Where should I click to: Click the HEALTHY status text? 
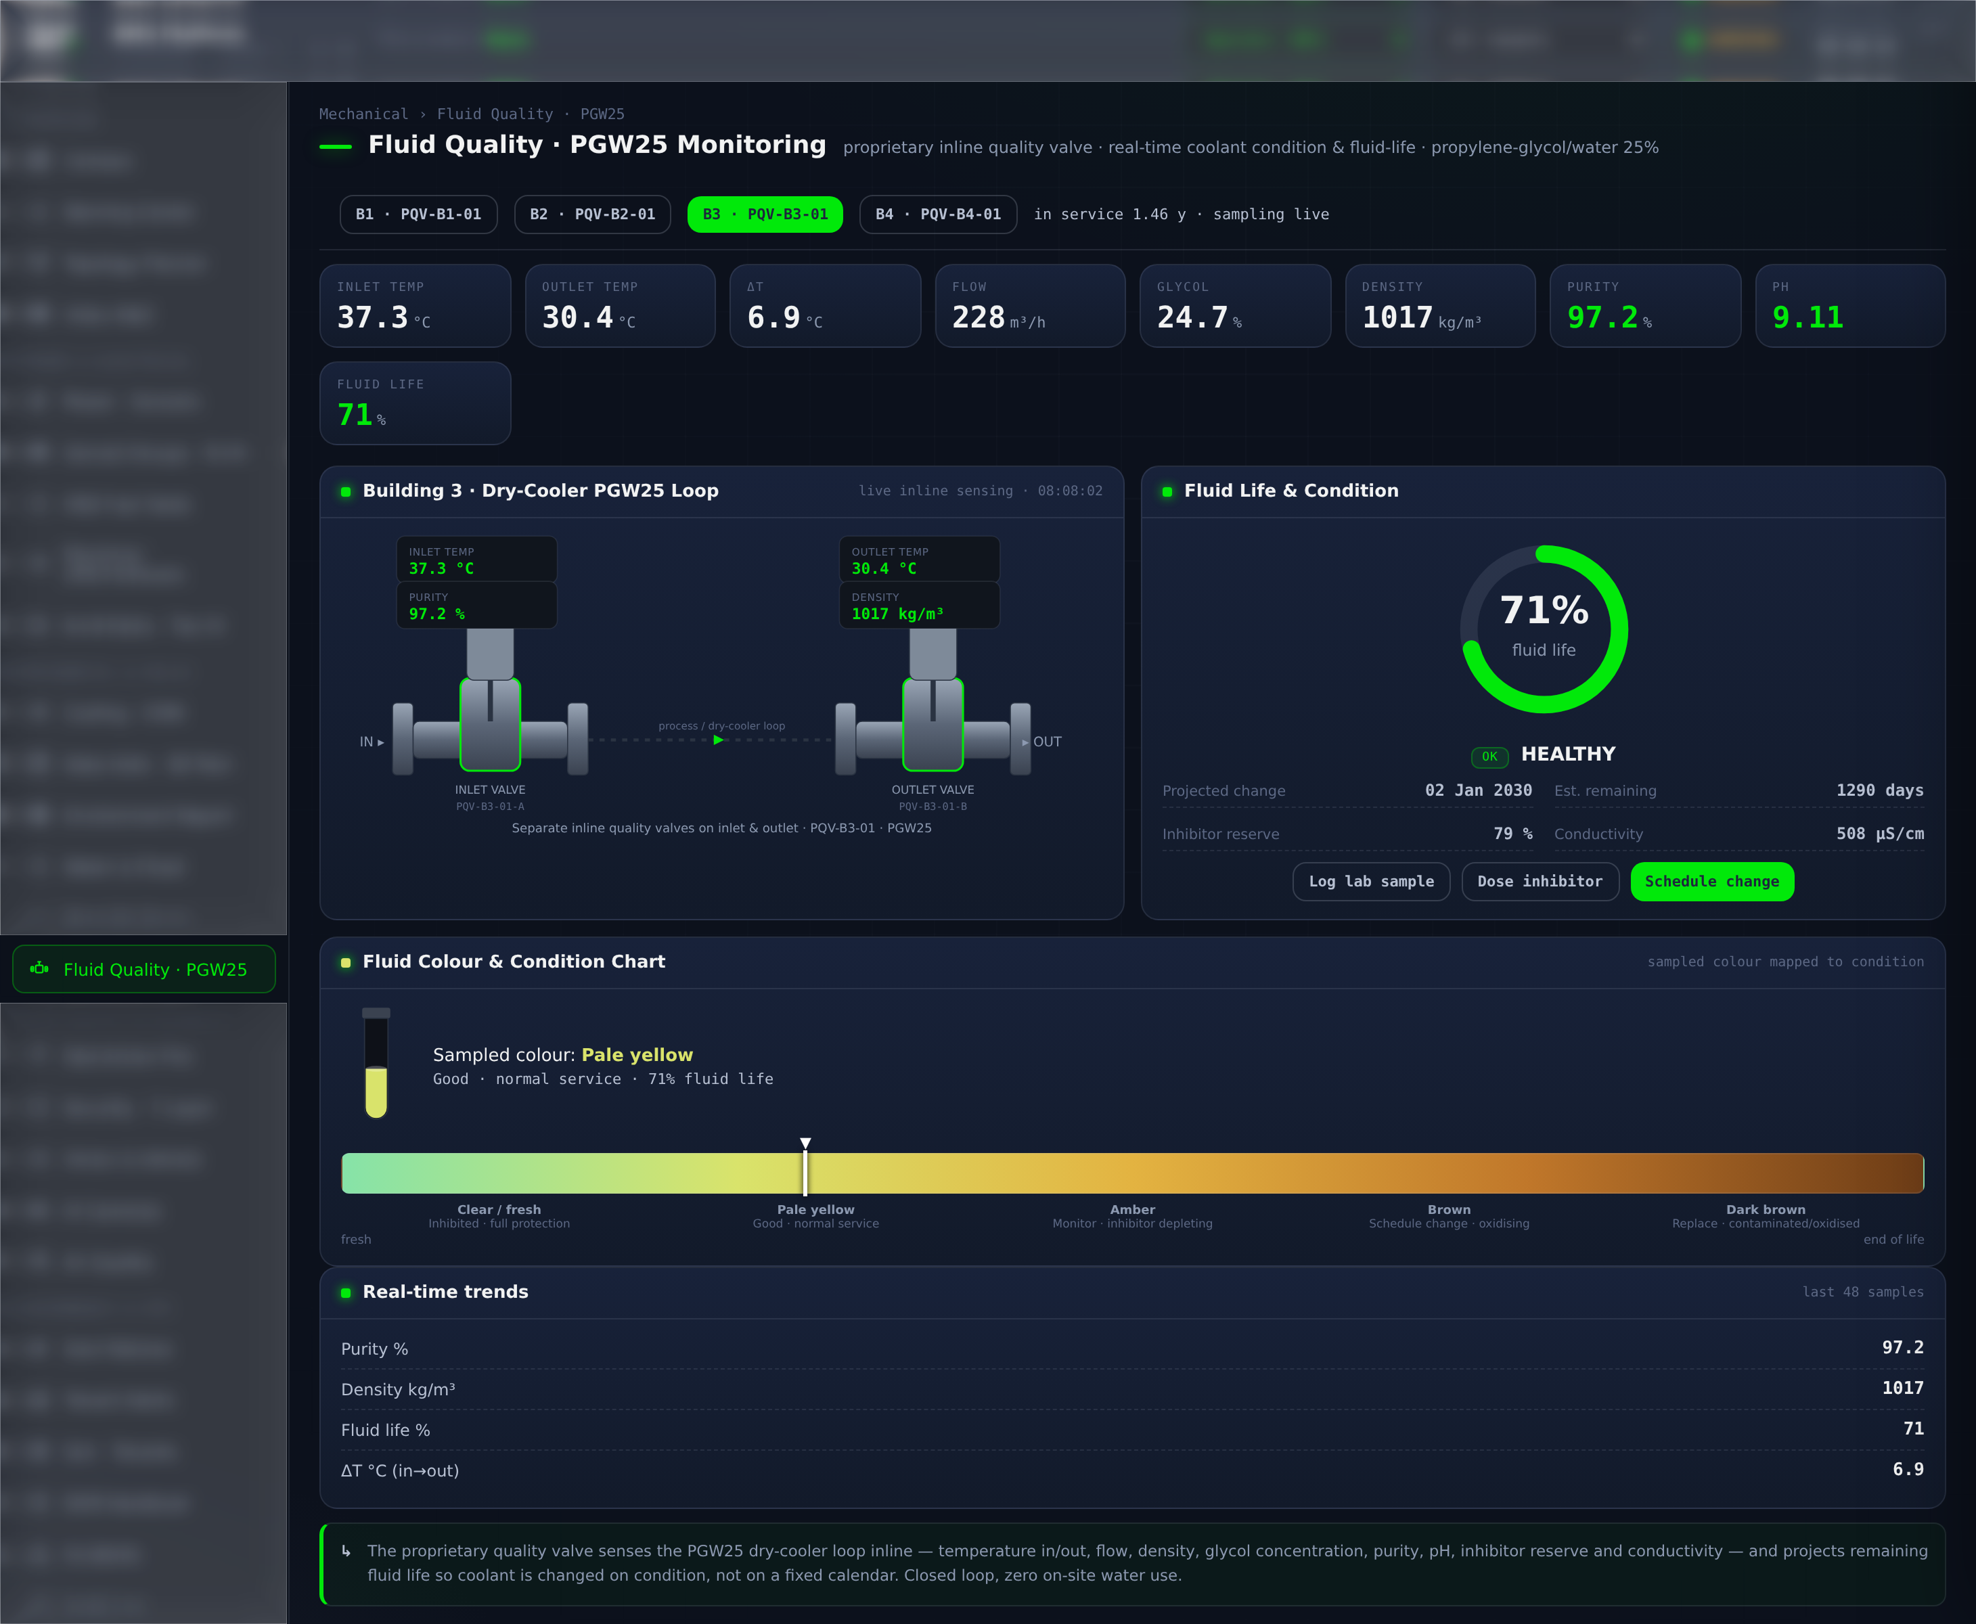pos(1568,754)
